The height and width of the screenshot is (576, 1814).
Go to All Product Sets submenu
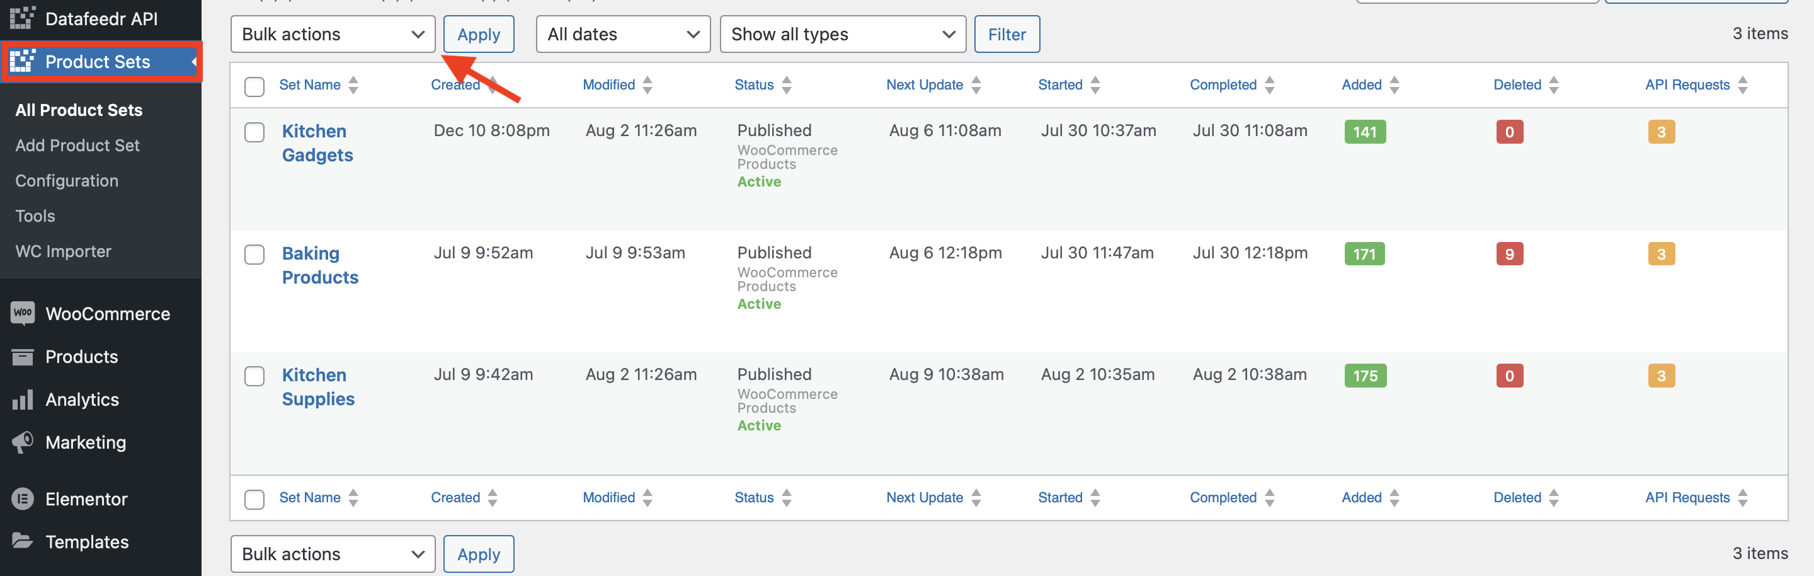pos(79,110)
